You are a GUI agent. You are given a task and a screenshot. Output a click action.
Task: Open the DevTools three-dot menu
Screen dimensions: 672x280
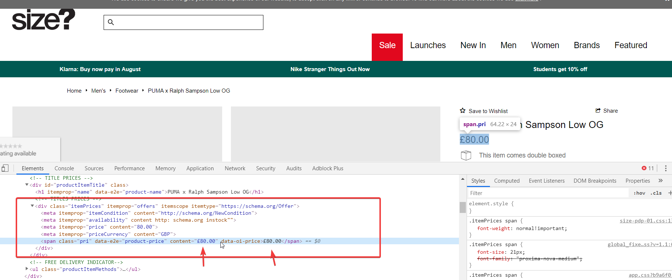pos(665,168)
